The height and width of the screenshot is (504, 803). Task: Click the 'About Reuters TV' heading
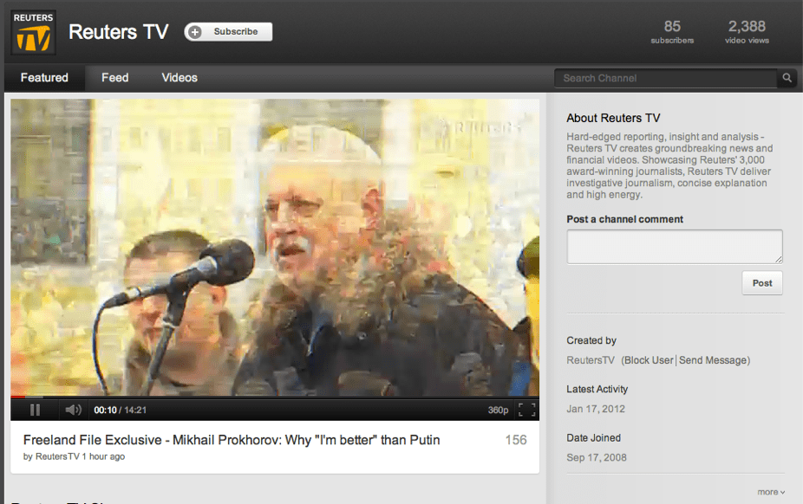[613, 118]
